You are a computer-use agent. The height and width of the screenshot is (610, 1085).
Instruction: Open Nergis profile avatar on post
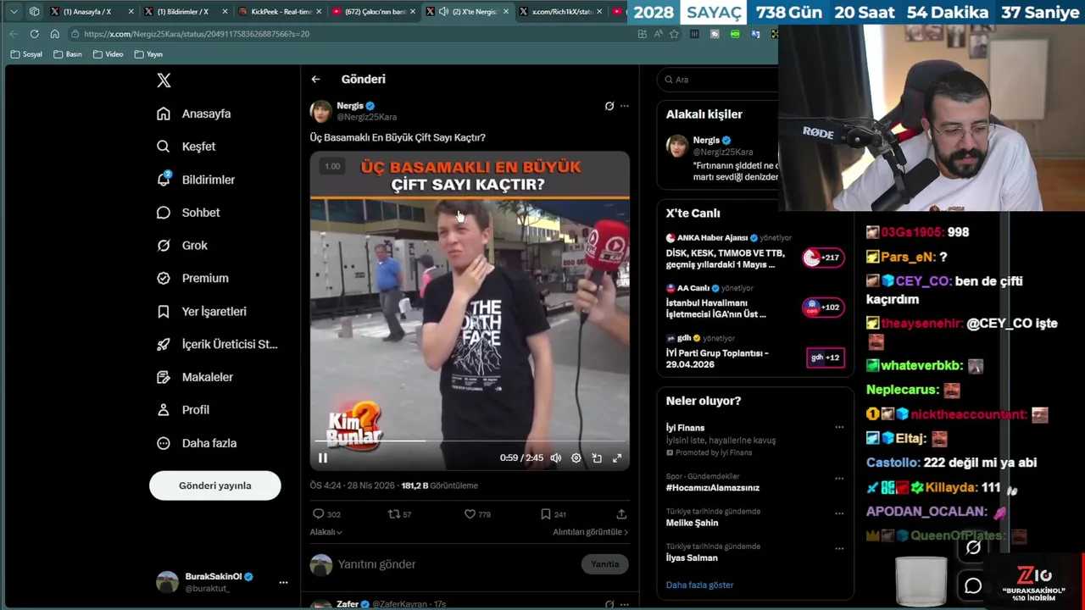(x=321, y=111)
